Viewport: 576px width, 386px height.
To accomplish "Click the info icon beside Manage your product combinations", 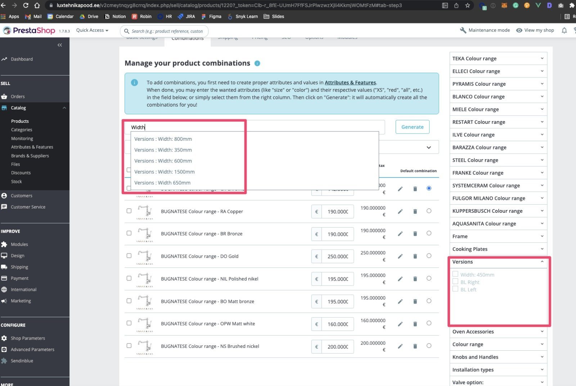I will [257, 63].
